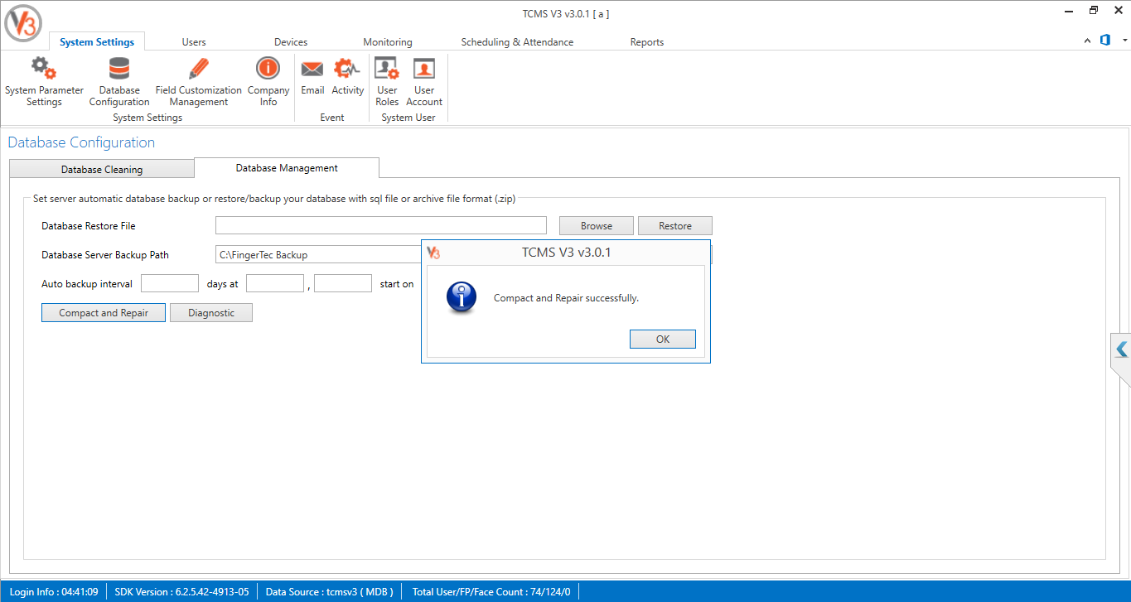
Task: Open Company Info
Action: coord(268,82)
